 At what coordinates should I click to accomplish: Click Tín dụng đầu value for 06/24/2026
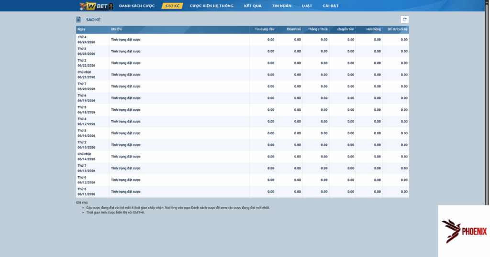click(x=271, y=40)
